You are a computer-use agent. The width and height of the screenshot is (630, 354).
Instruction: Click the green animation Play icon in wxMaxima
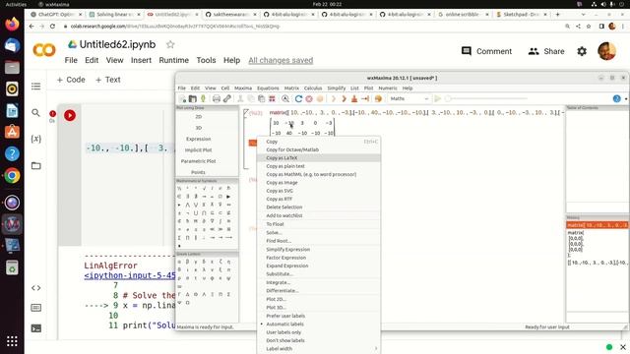tap(437, 98)
